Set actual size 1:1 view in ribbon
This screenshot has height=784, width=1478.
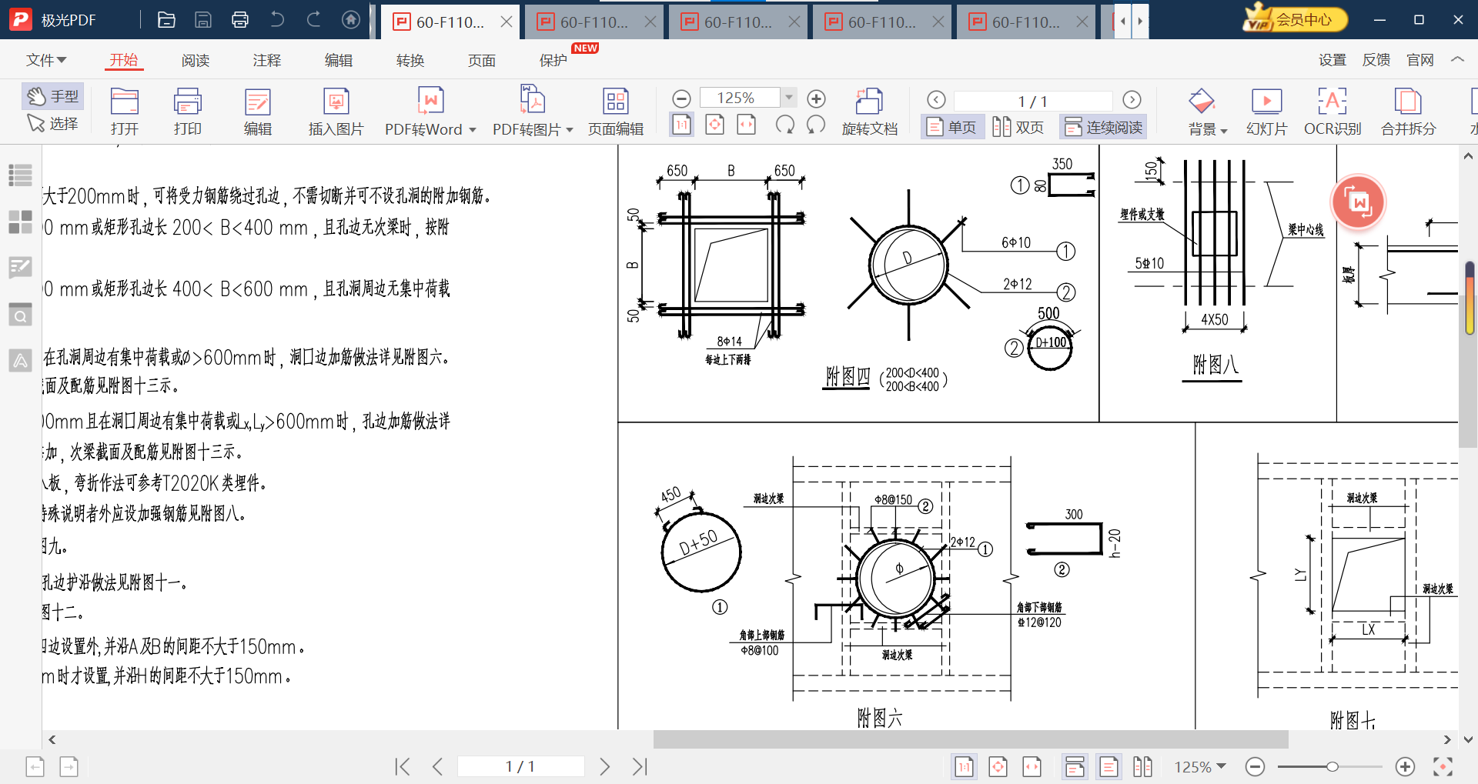(682, 125)
